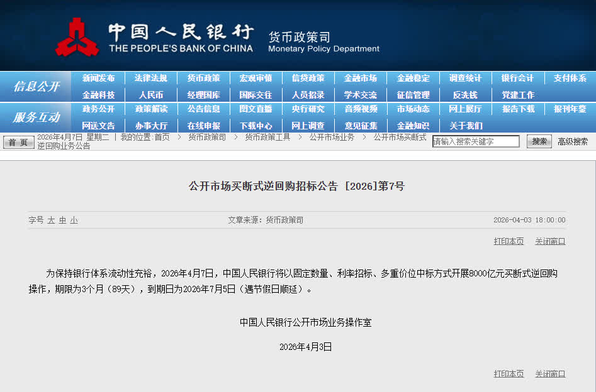
Task: Open 货币政策工具 in the breadcrumb path
Action: pyautogui.click(x=267, y=137)
